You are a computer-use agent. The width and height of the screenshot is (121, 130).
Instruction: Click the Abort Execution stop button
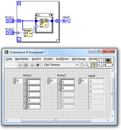[x=32, y=65]
